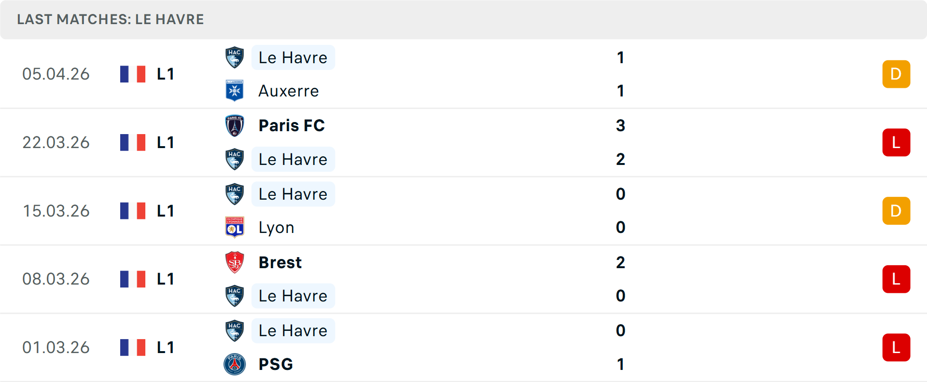
Task: Click the yellow D badge for the Auxerre draw
Action: click(896, 74)
